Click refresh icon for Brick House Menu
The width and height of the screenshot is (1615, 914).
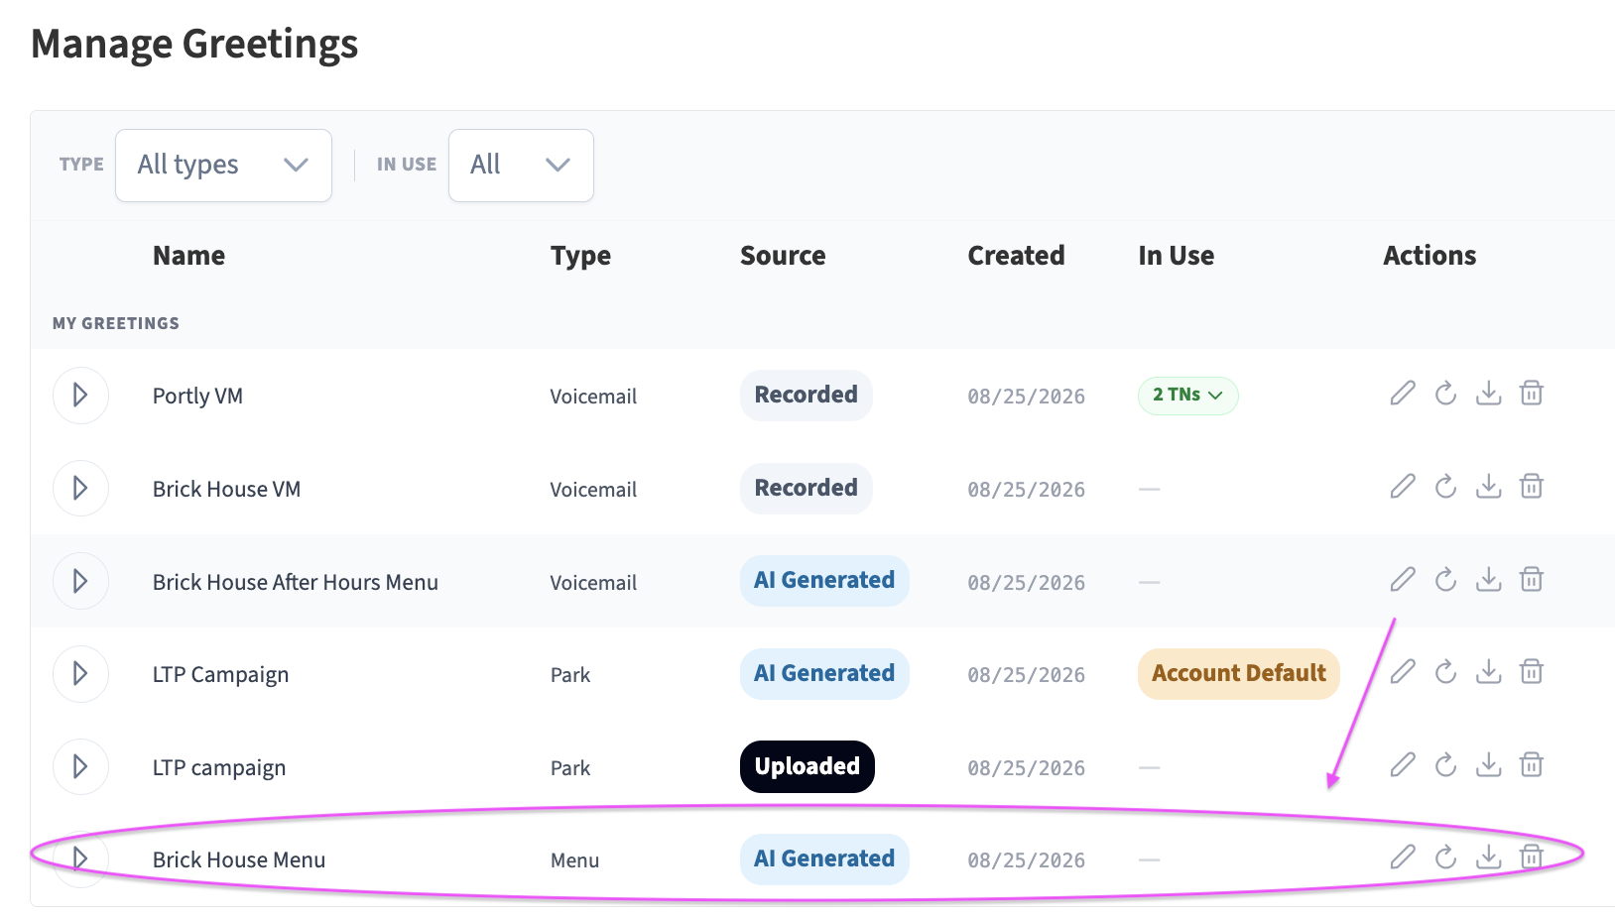[x=1445, y=857]
